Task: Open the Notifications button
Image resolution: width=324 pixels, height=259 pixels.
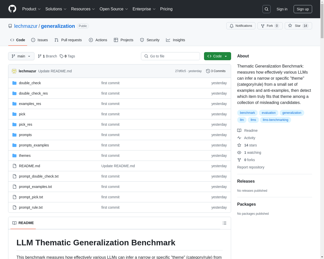Action: [241, 26]
